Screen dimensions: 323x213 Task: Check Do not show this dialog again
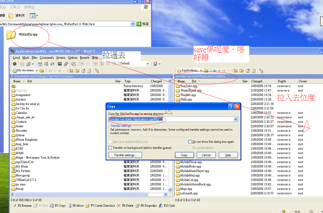point(190,142)
